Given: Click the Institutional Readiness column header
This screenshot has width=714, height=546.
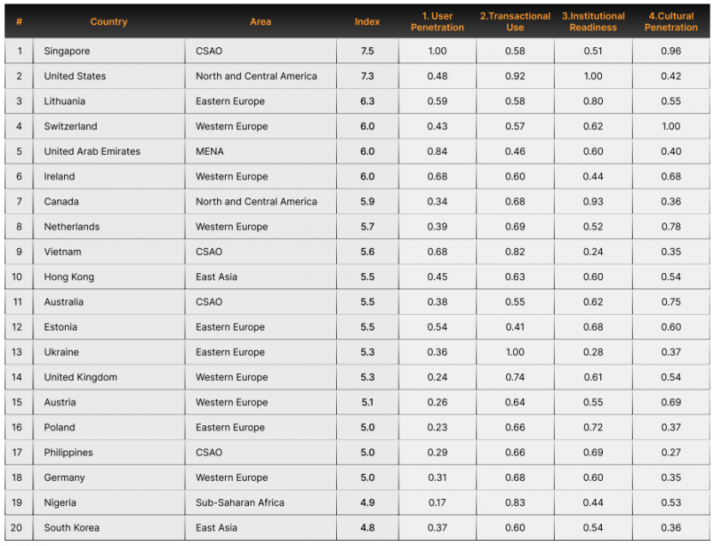Looking at the screenshot, I should pos(593,21).
